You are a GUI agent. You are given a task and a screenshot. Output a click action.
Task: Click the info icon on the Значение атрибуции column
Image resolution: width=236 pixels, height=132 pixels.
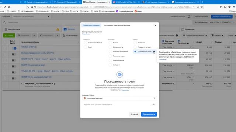click(163, 41)
